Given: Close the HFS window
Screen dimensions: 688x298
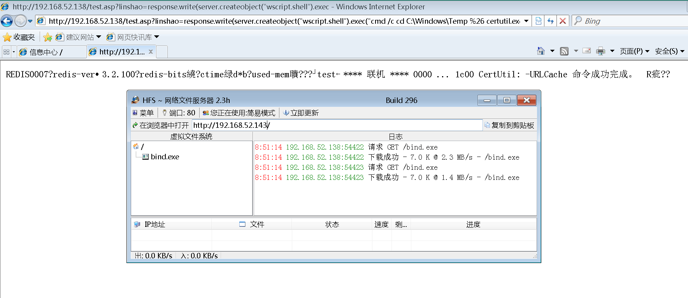Looking at the screenshot, I should pos(527,100).
